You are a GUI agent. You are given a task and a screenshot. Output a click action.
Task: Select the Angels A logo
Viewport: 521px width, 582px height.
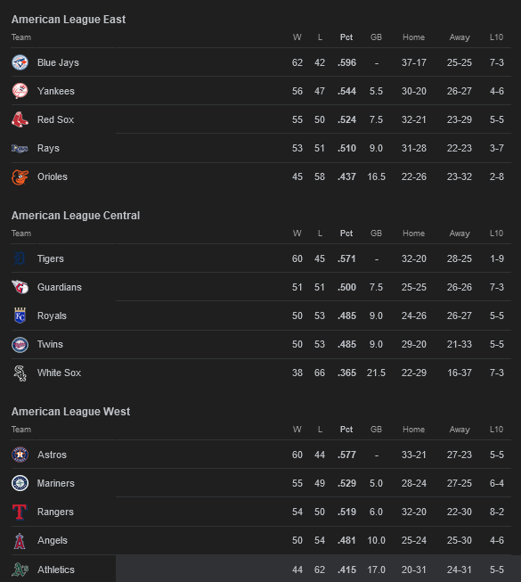20,540
